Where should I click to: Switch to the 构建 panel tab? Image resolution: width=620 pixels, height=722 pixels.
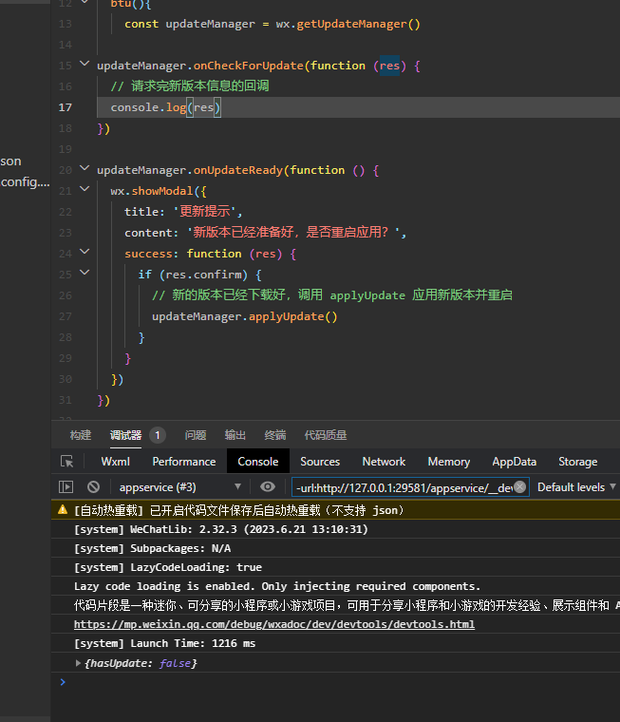point(81,435)
